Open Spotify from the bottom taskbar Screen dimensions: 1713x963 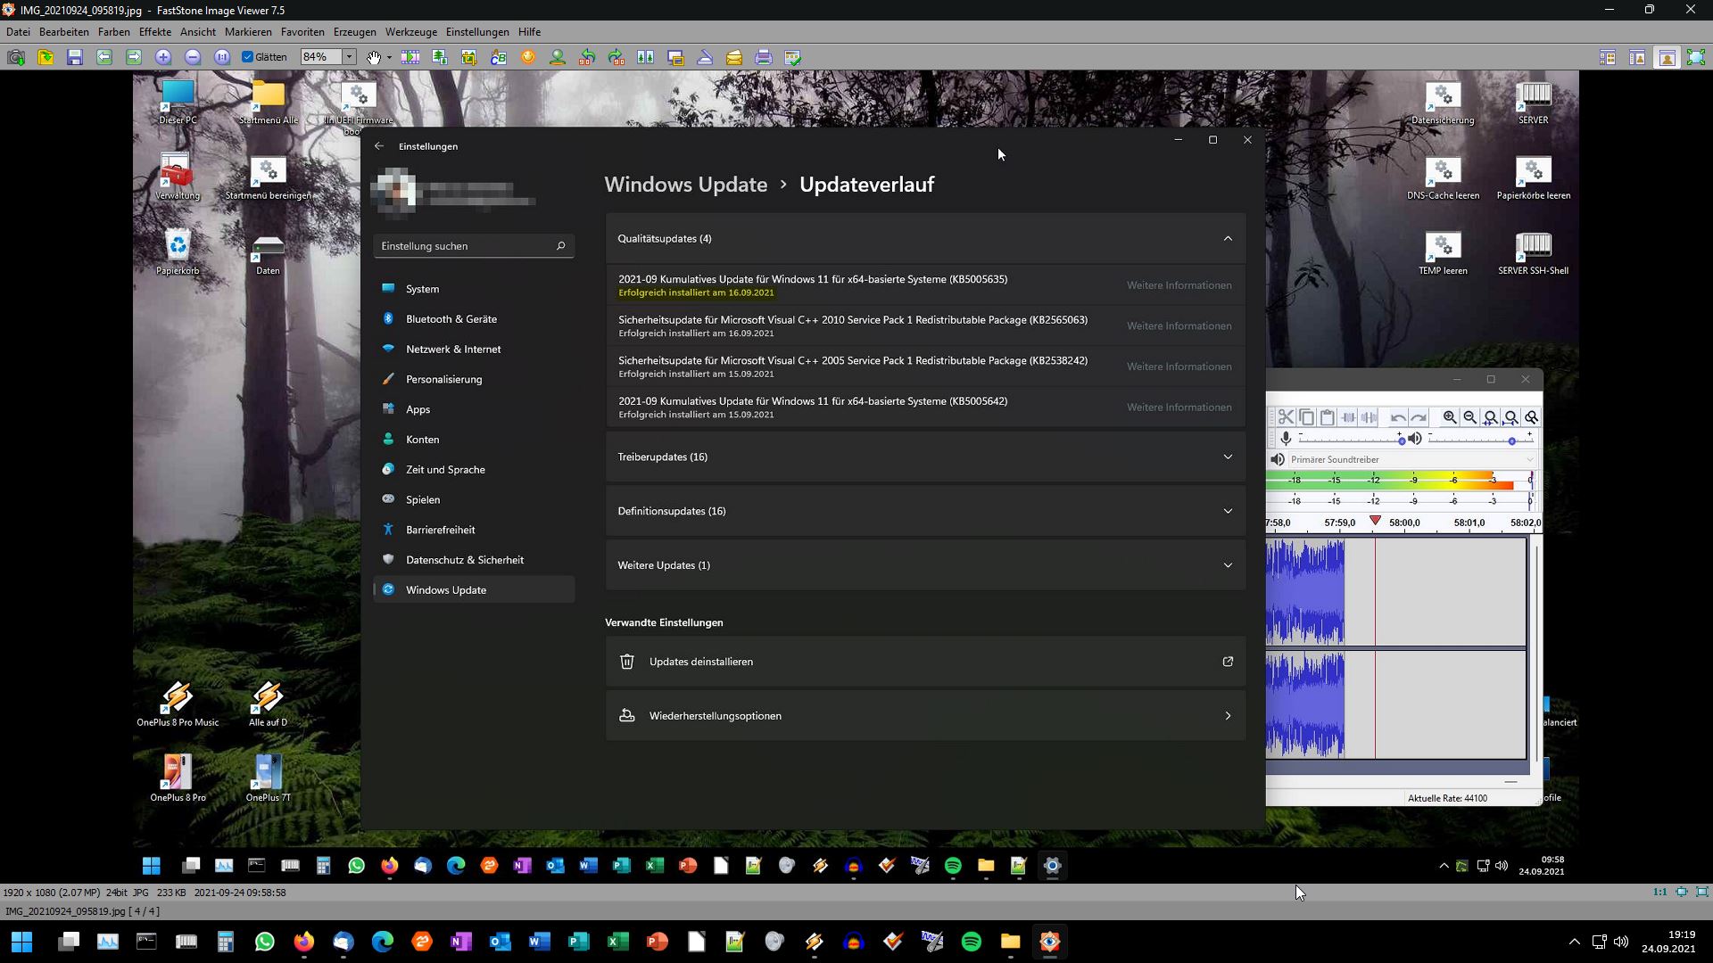coord(972,942)
